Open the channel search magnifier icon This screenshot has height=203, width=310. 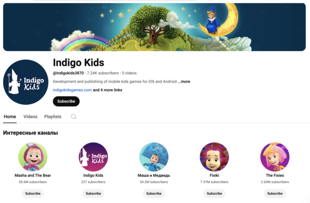pos(74,116)
